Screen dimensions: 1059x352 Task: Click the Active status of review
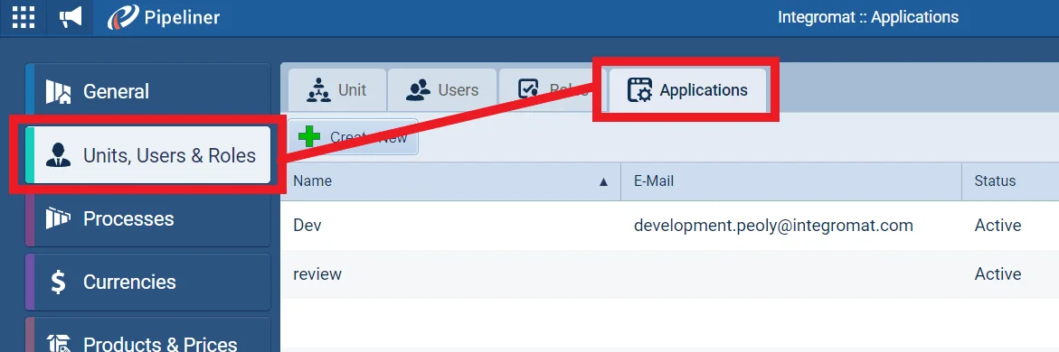click(x=998, y=274)
